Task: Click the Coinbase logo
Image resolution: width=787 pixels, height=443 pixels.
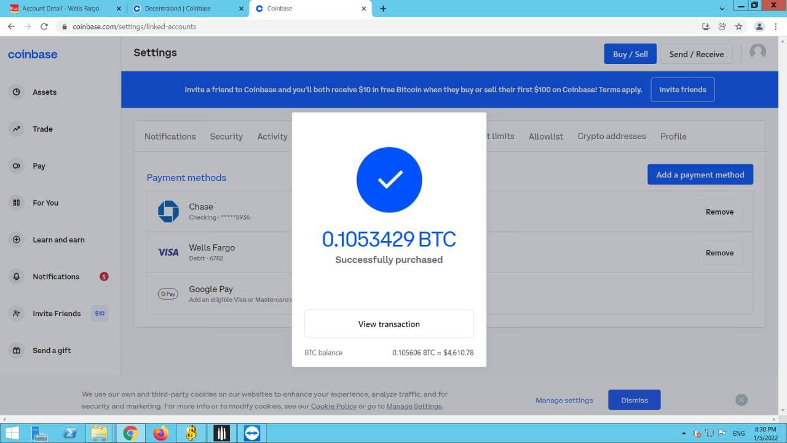Action: (x=33, y=54)
